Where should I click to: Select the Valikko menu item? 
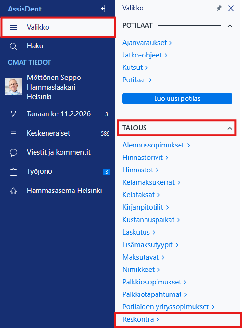coord(58,27)
